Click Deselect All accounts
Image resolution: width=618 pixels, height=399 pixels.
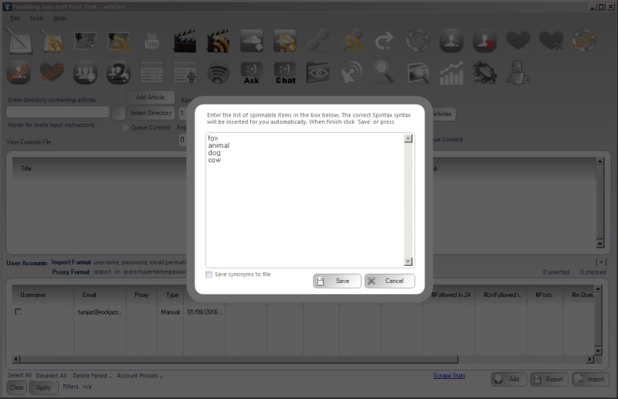tap(51, 376)
